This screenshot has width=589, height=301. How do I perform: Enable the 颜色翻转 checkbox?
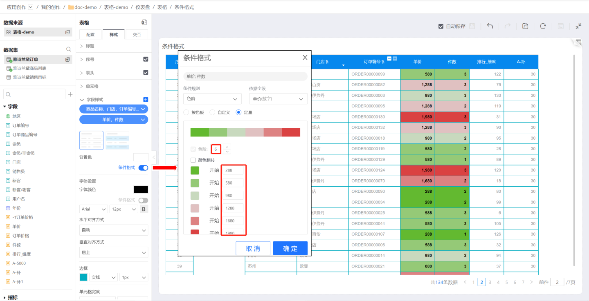(x=193, y=160)
